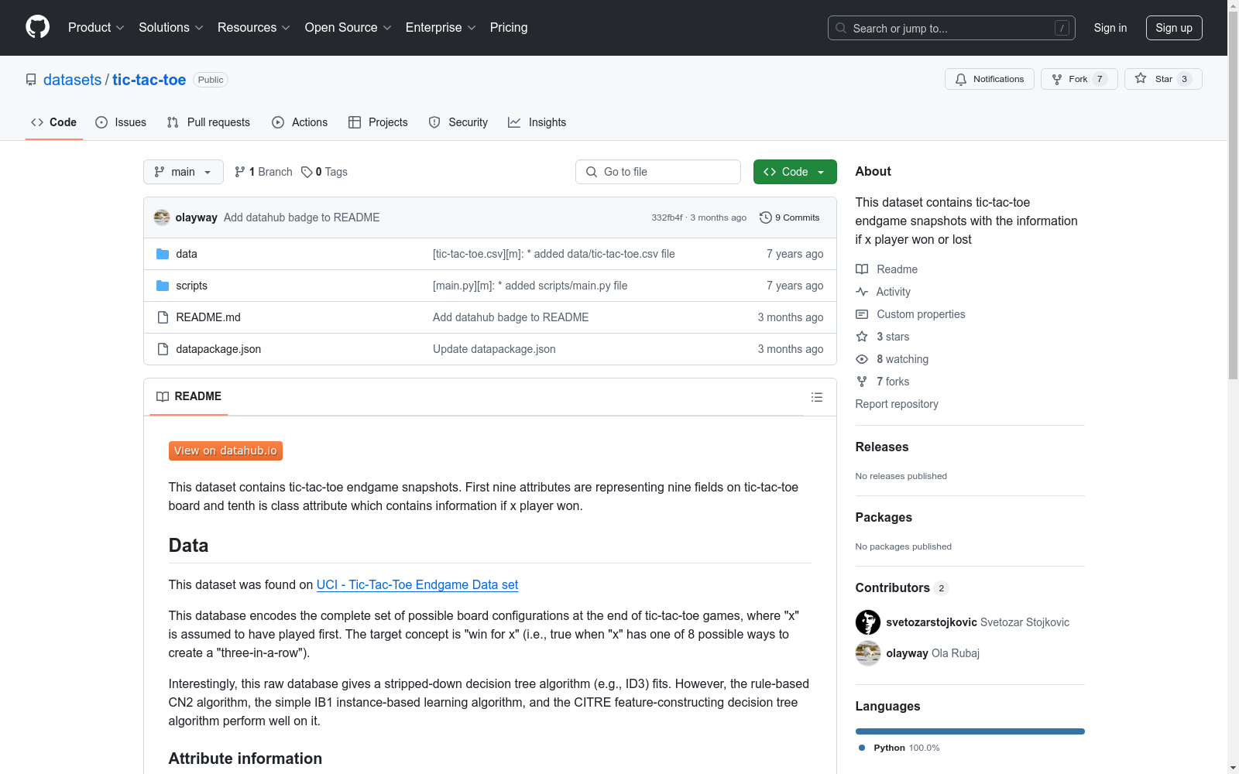Open the main branch selector dropdown
This screenshot has height=774, width=1239.
(184, 172)
